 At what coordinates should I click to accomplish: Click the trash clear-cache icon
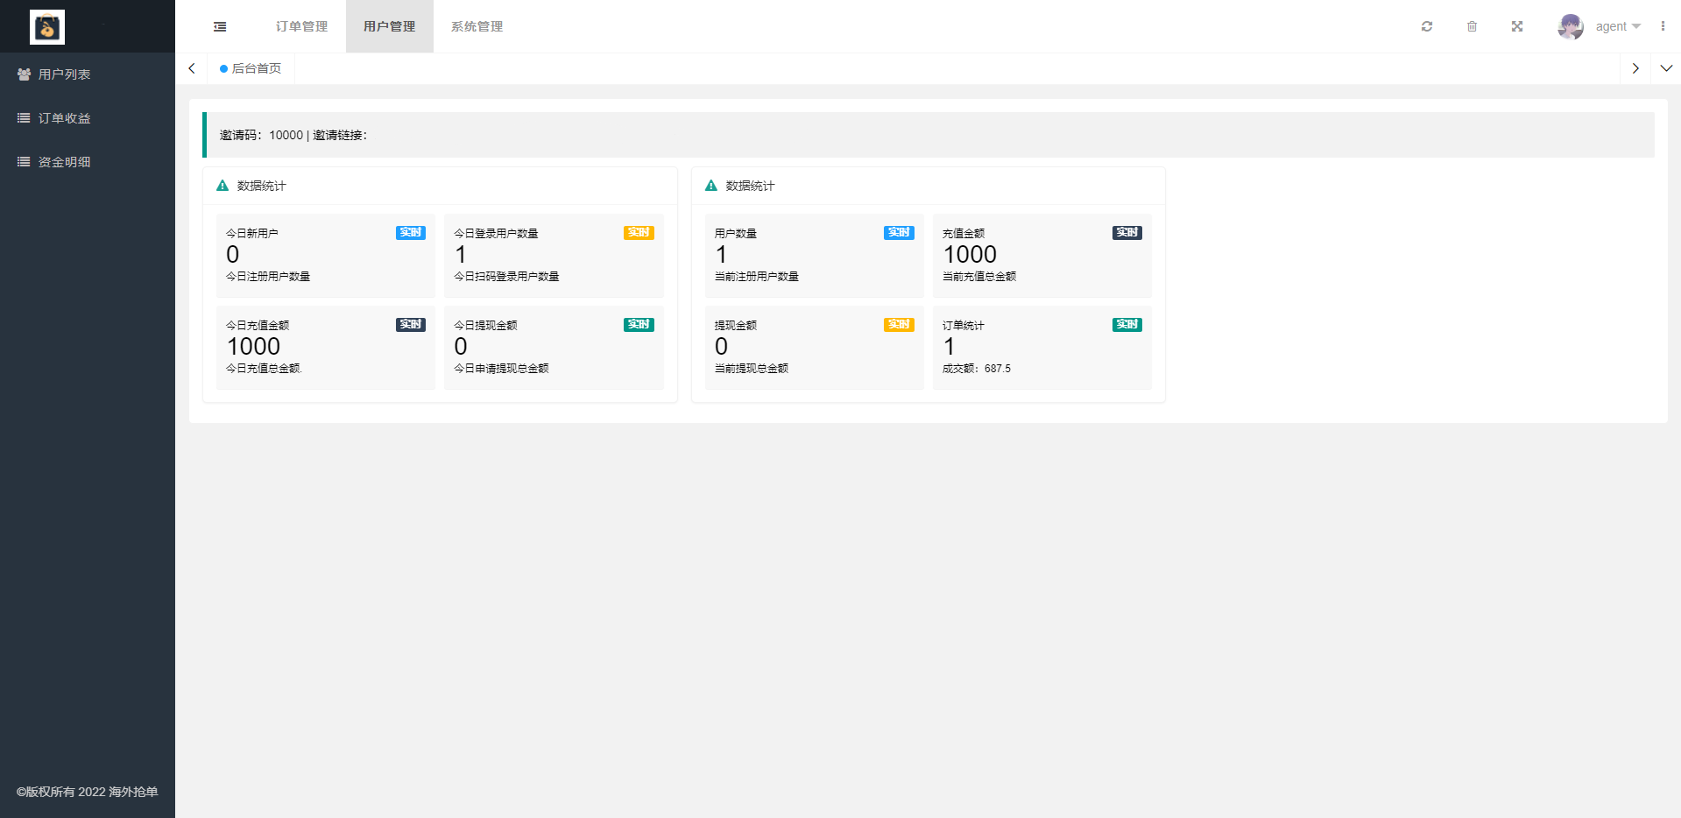point(1472,26)
